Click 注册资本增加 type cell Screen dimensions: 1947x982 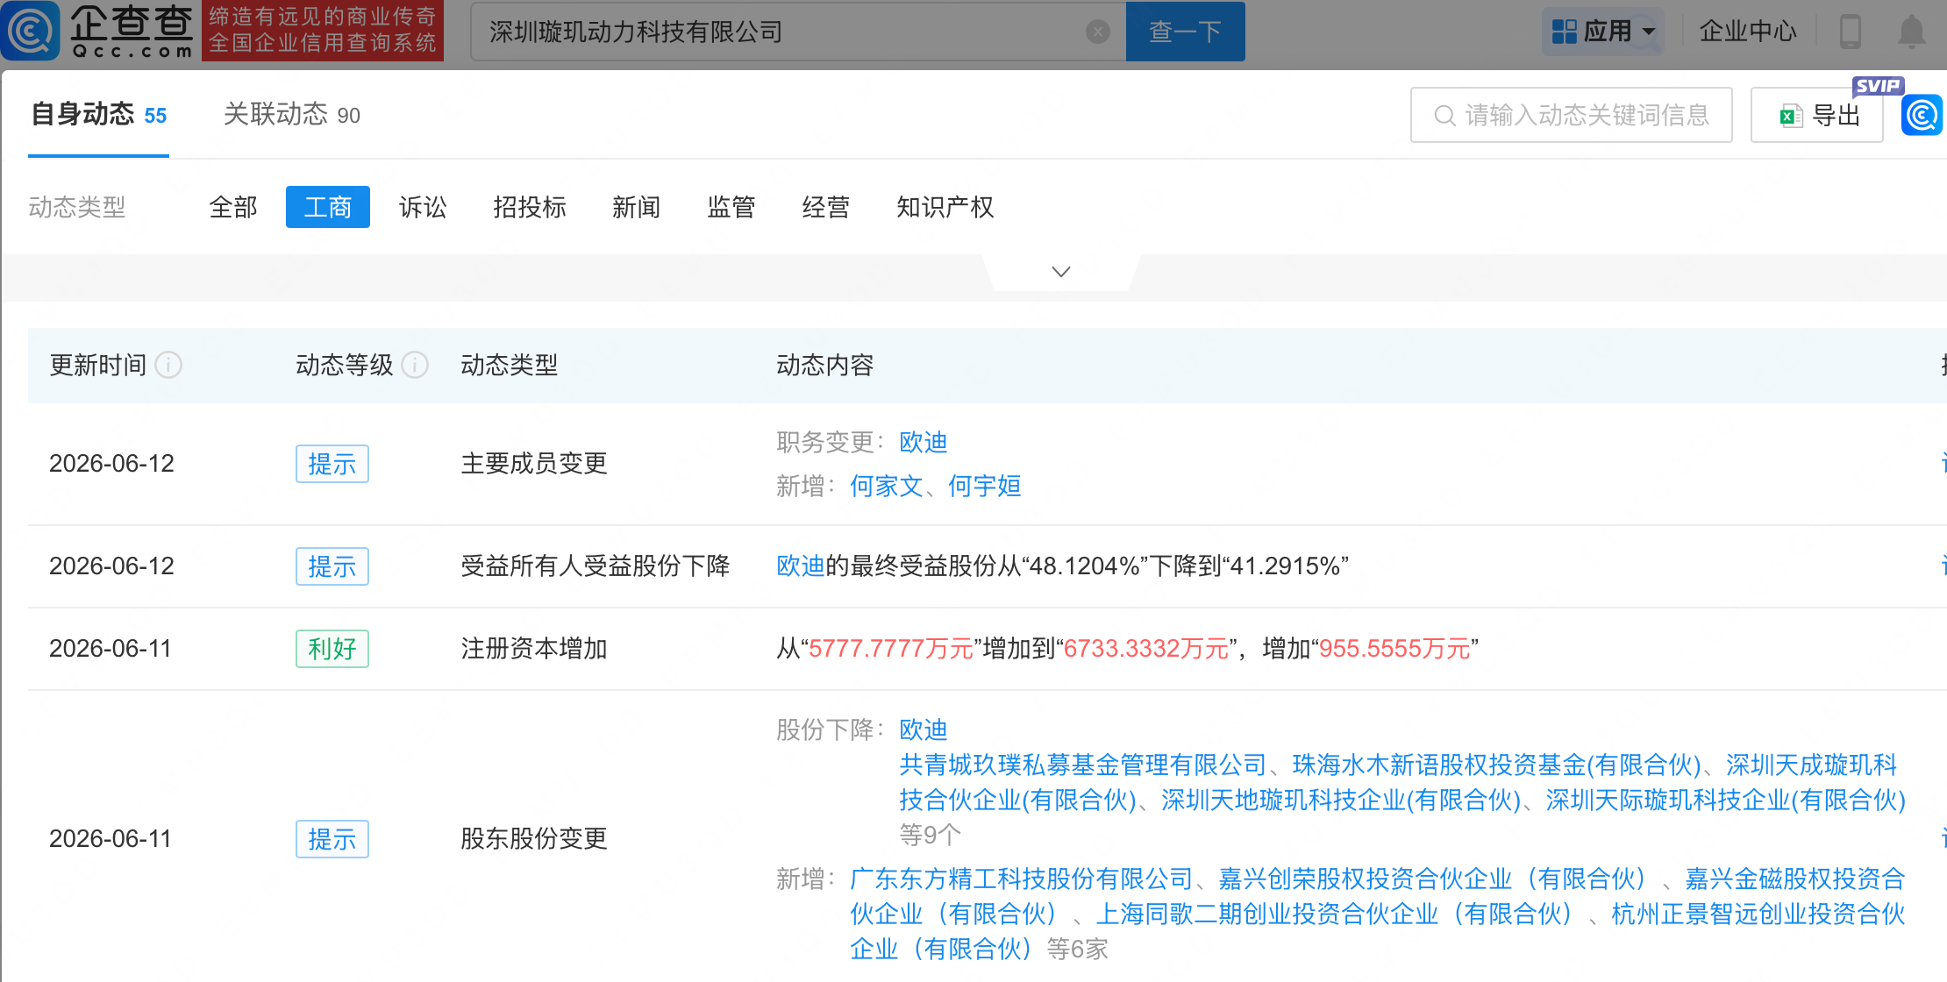click(x=534, y=649)
